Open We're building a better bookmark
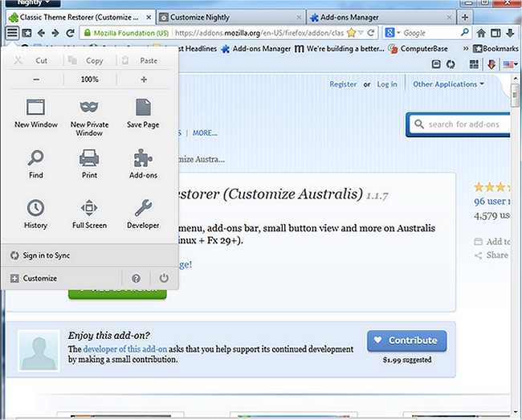 [340, 49]
